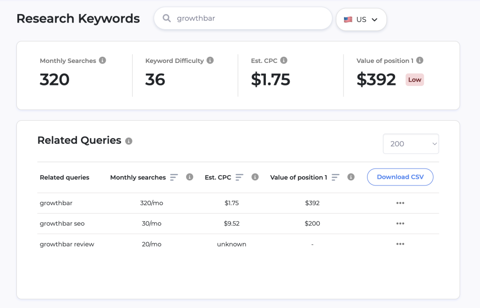Click the 30/mo searches cell
Image resolution: width=480 pixels, height=308 pixels.
[x=151, y=223]
